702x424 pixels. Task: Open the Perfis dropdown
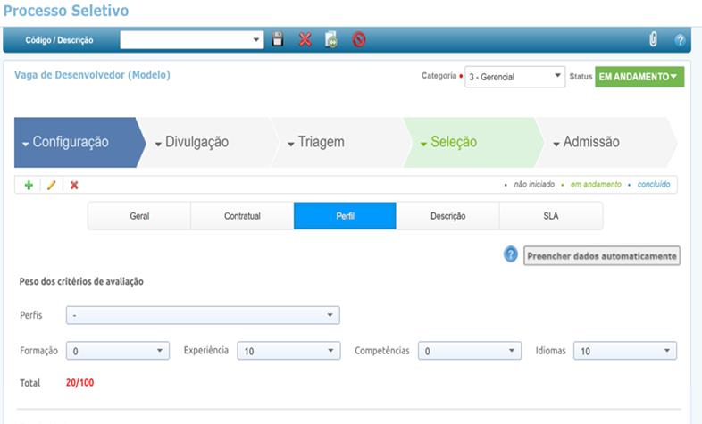[x=203, y=315]
